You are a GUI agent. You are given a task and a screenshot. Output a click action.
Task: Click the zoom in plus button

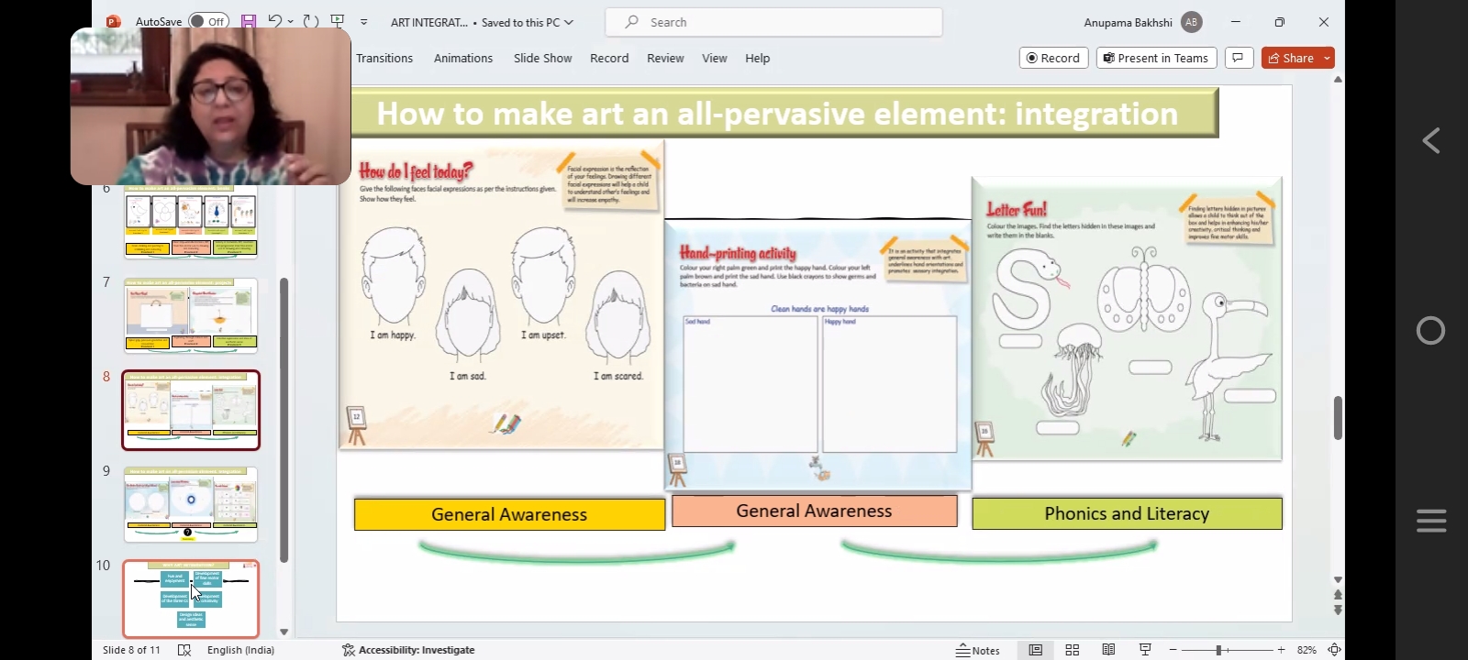pyautogui.click(x=1282, y=650)
